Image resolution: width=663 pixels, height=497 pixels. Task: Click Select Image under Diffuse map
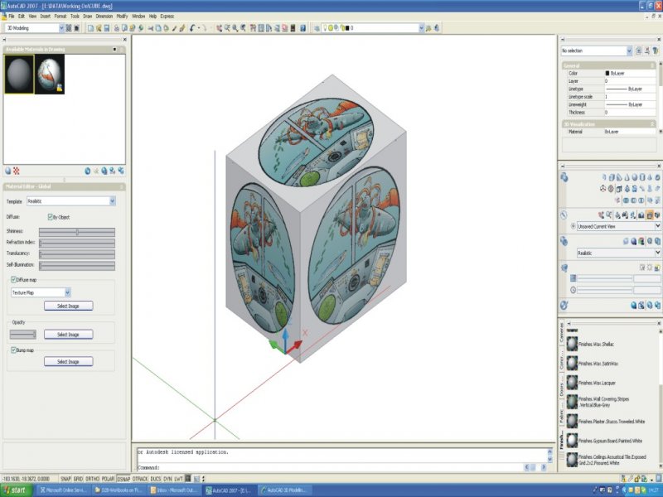point(69,306)
